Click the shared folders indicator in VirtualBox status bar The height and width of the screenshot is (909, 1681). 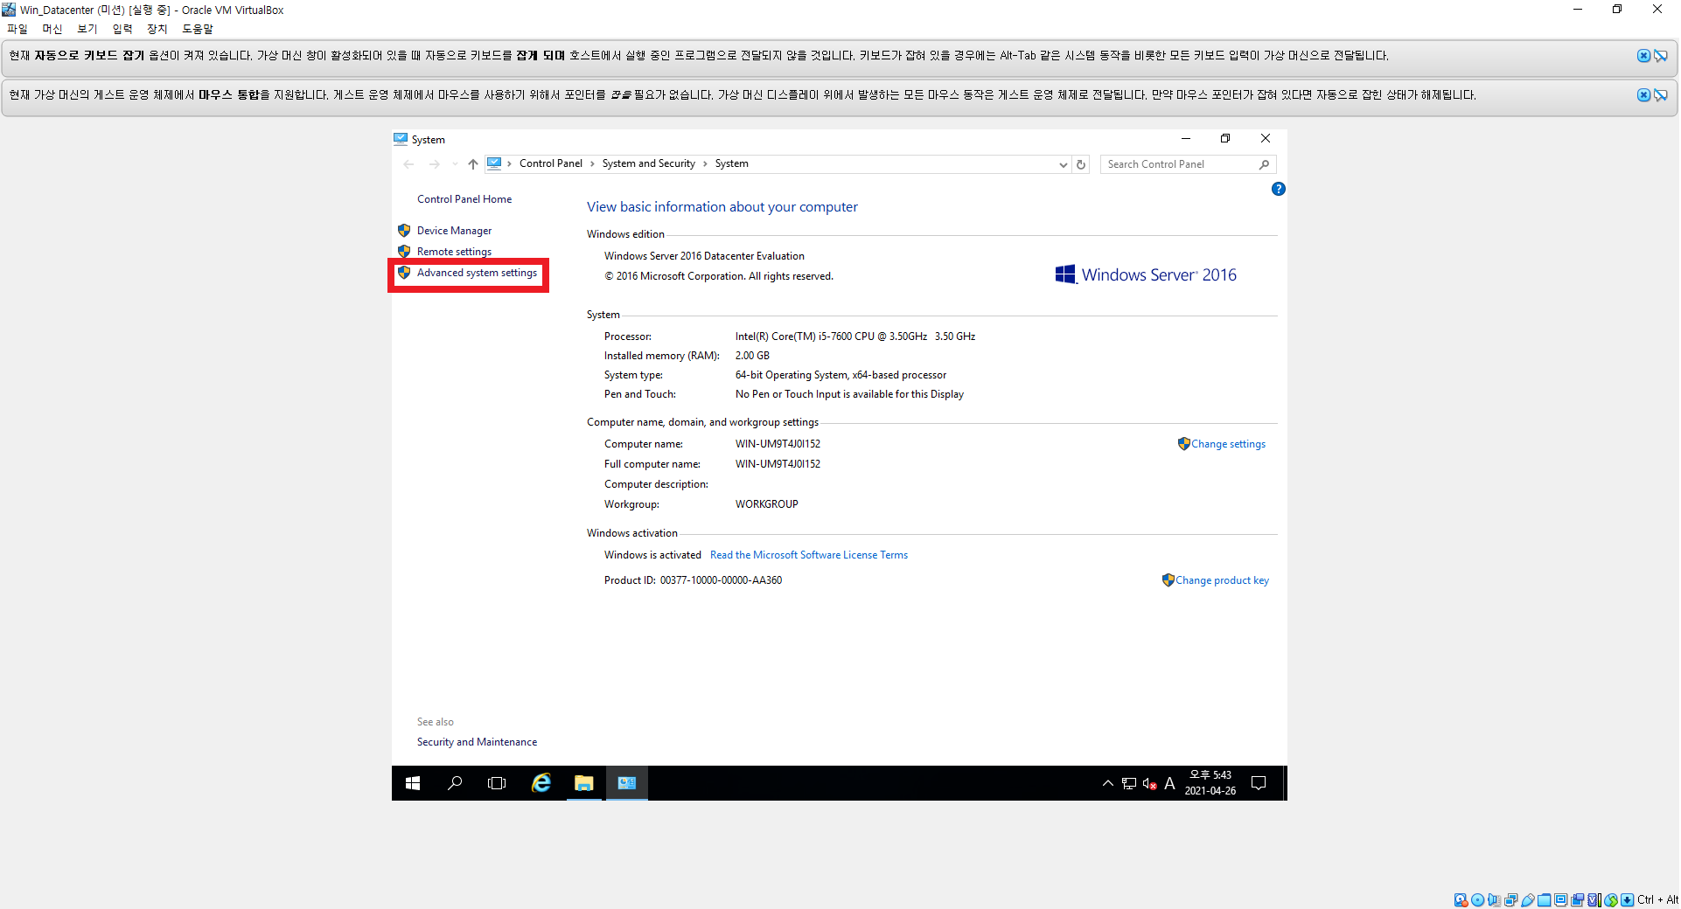click(x=1544, y=899)
